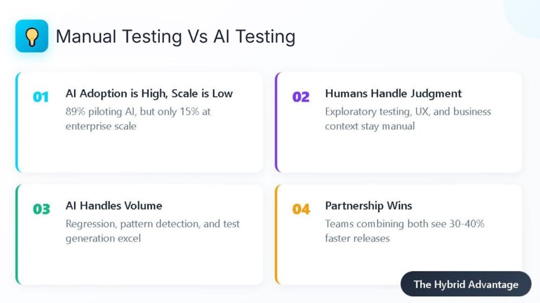
Task: Click the "Humans Handle Judgment" heading
Action: 393,94
